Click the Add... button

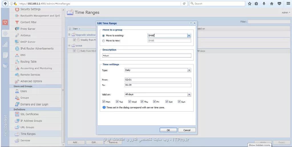[x=76, y=142]
